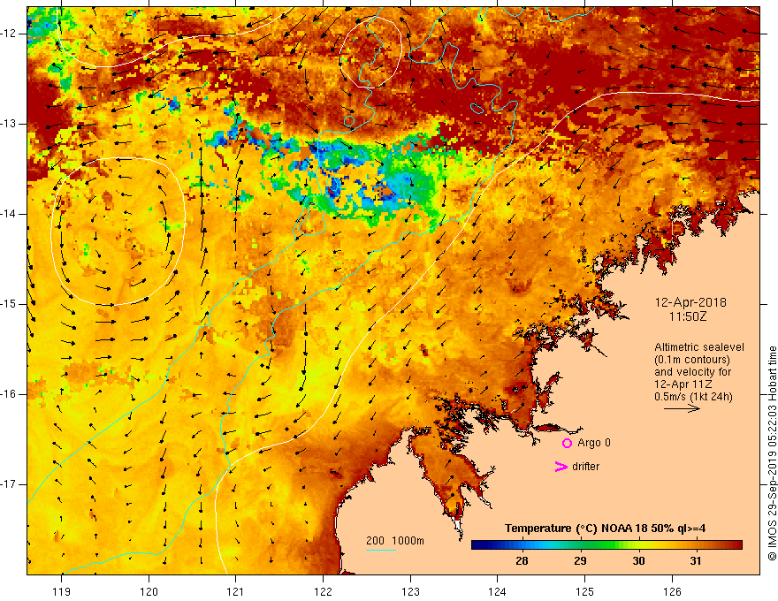Click the 'Argo 0' legend label
This screenshot has height=601, width=778.
tap(594, 443)
